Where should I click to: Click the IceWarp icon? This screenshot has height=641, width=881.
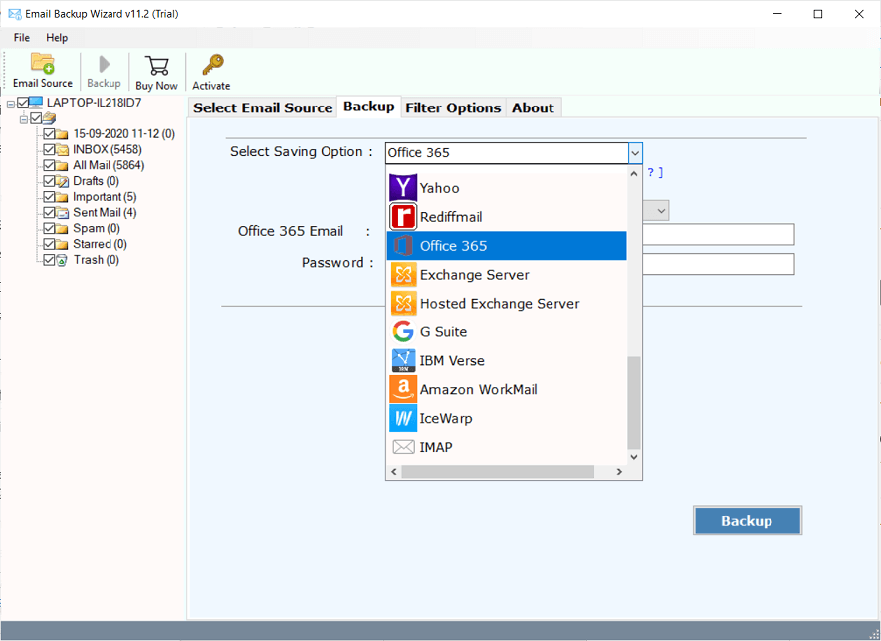pos(403,418)
